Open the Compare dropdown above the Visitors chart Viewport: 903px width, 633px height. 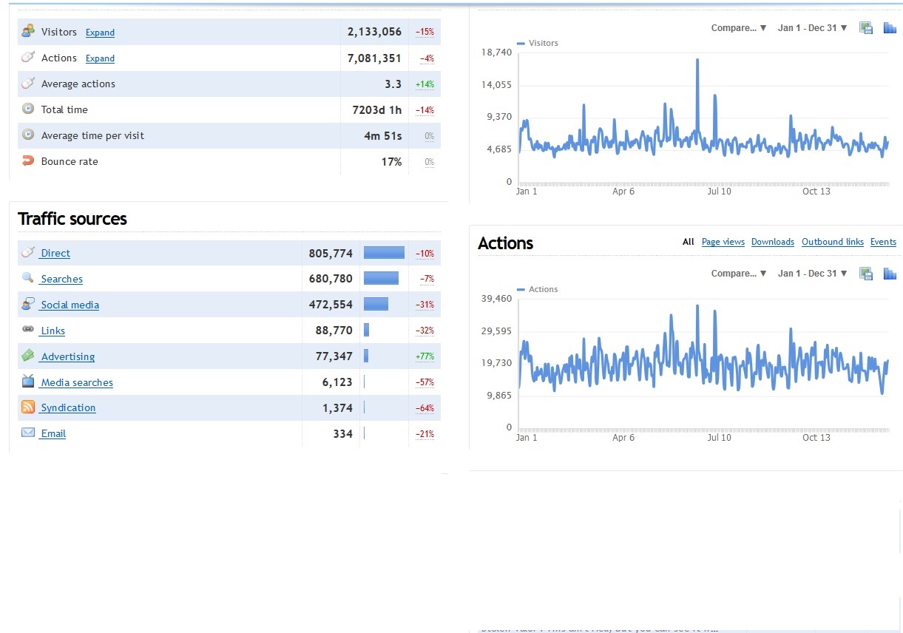click(x=737, y=27)
